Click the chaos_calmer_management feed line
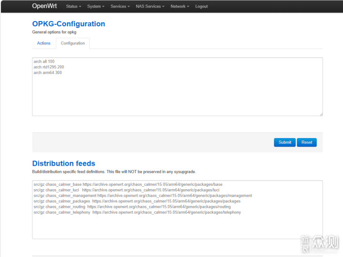 [x=142, y=195]
